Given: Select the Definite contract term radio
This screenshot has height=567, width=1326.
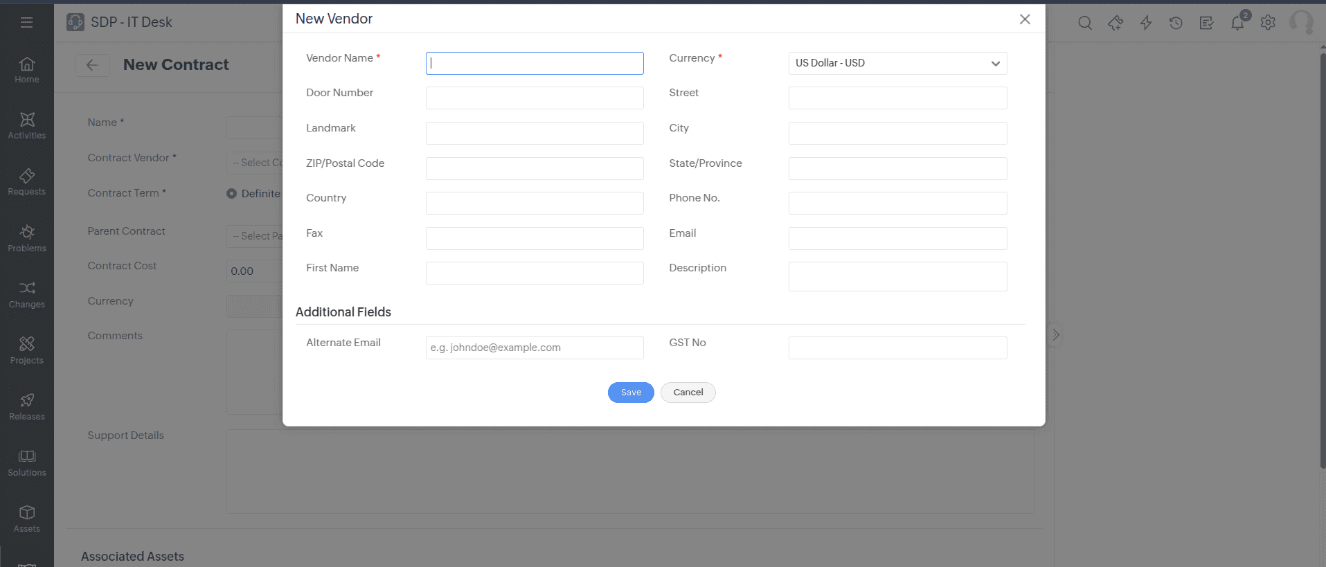Looking at the screenshot, I should [x=232, y=194].
